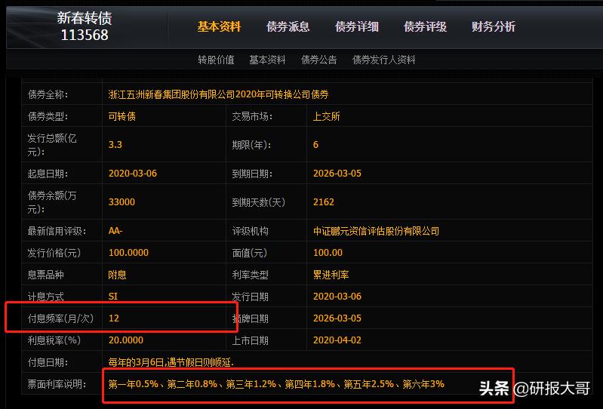The height and width of the screenshot is (409, 603).
Task: Click the 转股价值 sub-navigation link
Action: click(x=216, y=60)
